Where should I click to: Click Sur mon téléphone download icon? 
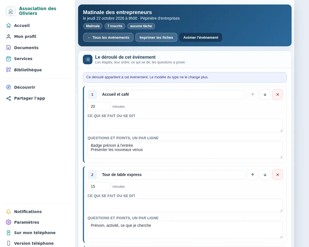(x=8, y=233)
